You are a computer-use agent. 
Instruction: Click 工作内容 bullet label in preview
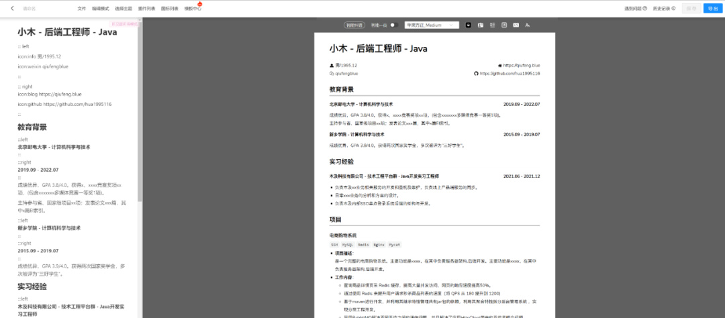point(344,277)
